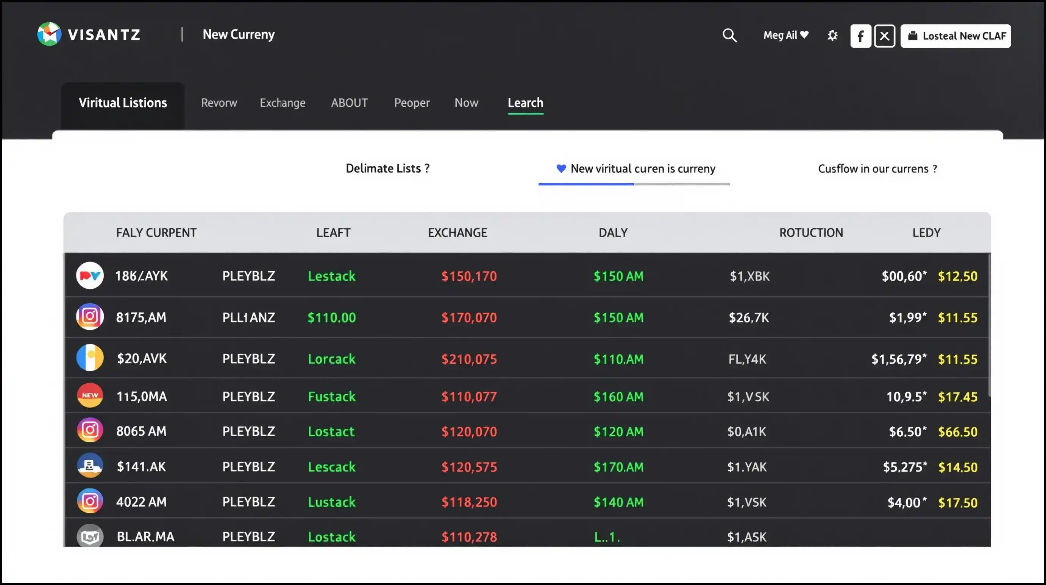Click the 8175,AM Instagram-style icon
Viewport: 1046px width, 585px height.
pyautogui.click(x=90, y=317)
